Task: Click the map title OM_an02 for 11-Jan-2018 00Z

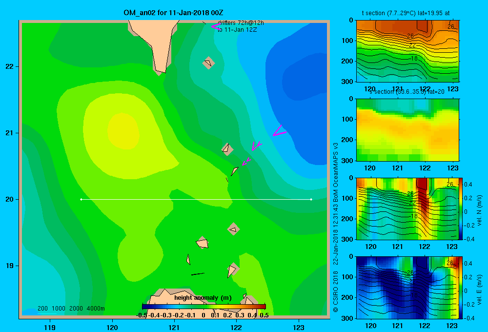Action: point(173,13)
